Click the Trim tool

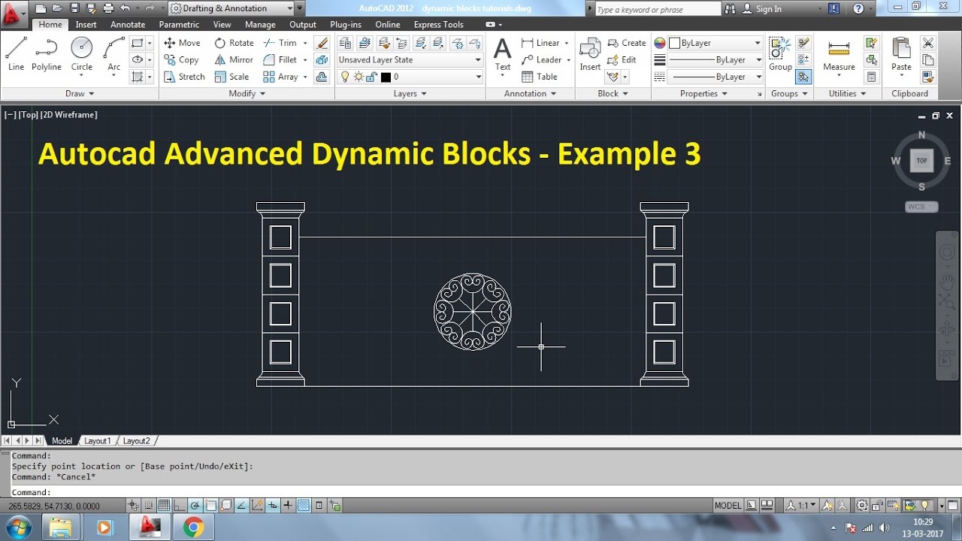280,43
